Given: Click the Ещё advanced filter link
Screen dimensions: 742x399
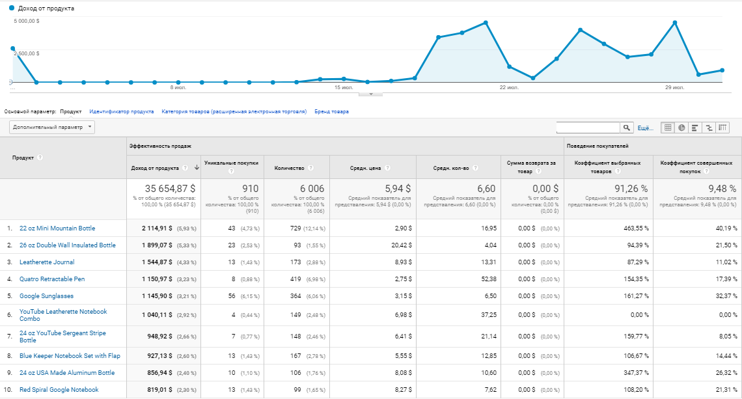Looking at the screenshot, I should pyautogui.click(x=644, y=128).
